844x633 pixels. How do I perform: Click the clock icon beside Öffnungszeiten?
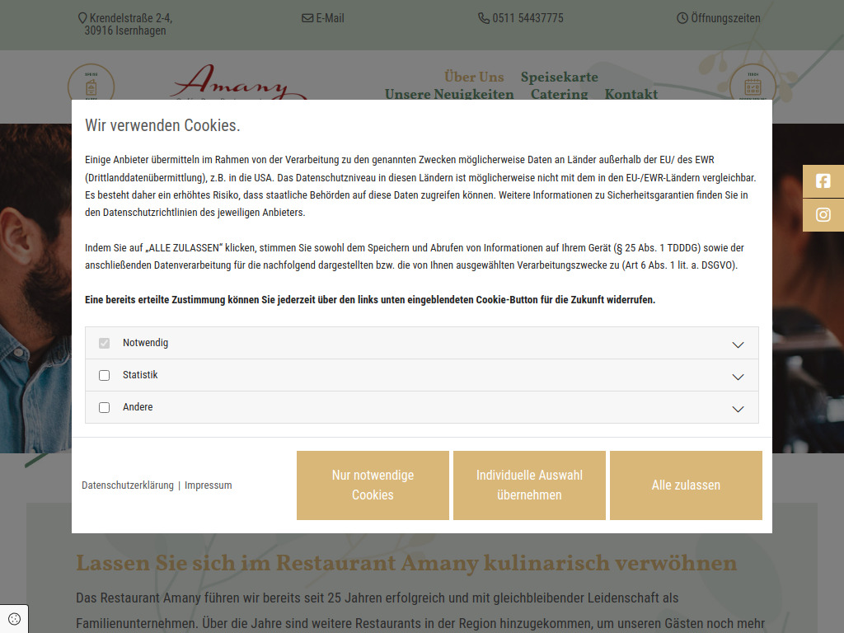pyautogui.click(x=682, y=17)
